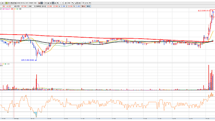Image resolution: width=215 pixels, height=121 pixels.
Task: Switch to monthly (월) chart period
Action: tap(48, 3)
